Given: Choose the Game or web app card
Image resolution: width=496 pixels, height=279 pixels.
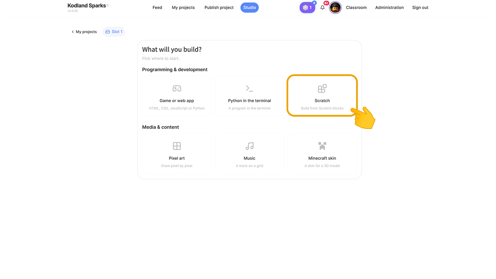Looking at the screenshot, I should click(177, 96).
